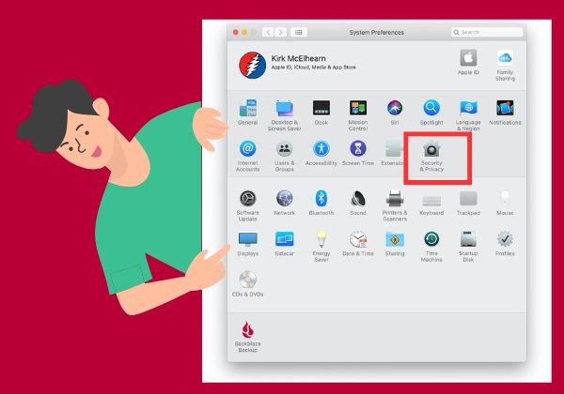Open Energy Saver preferences
The height and width of the screenshot is (394, 564).
click(x=321, y=246)
